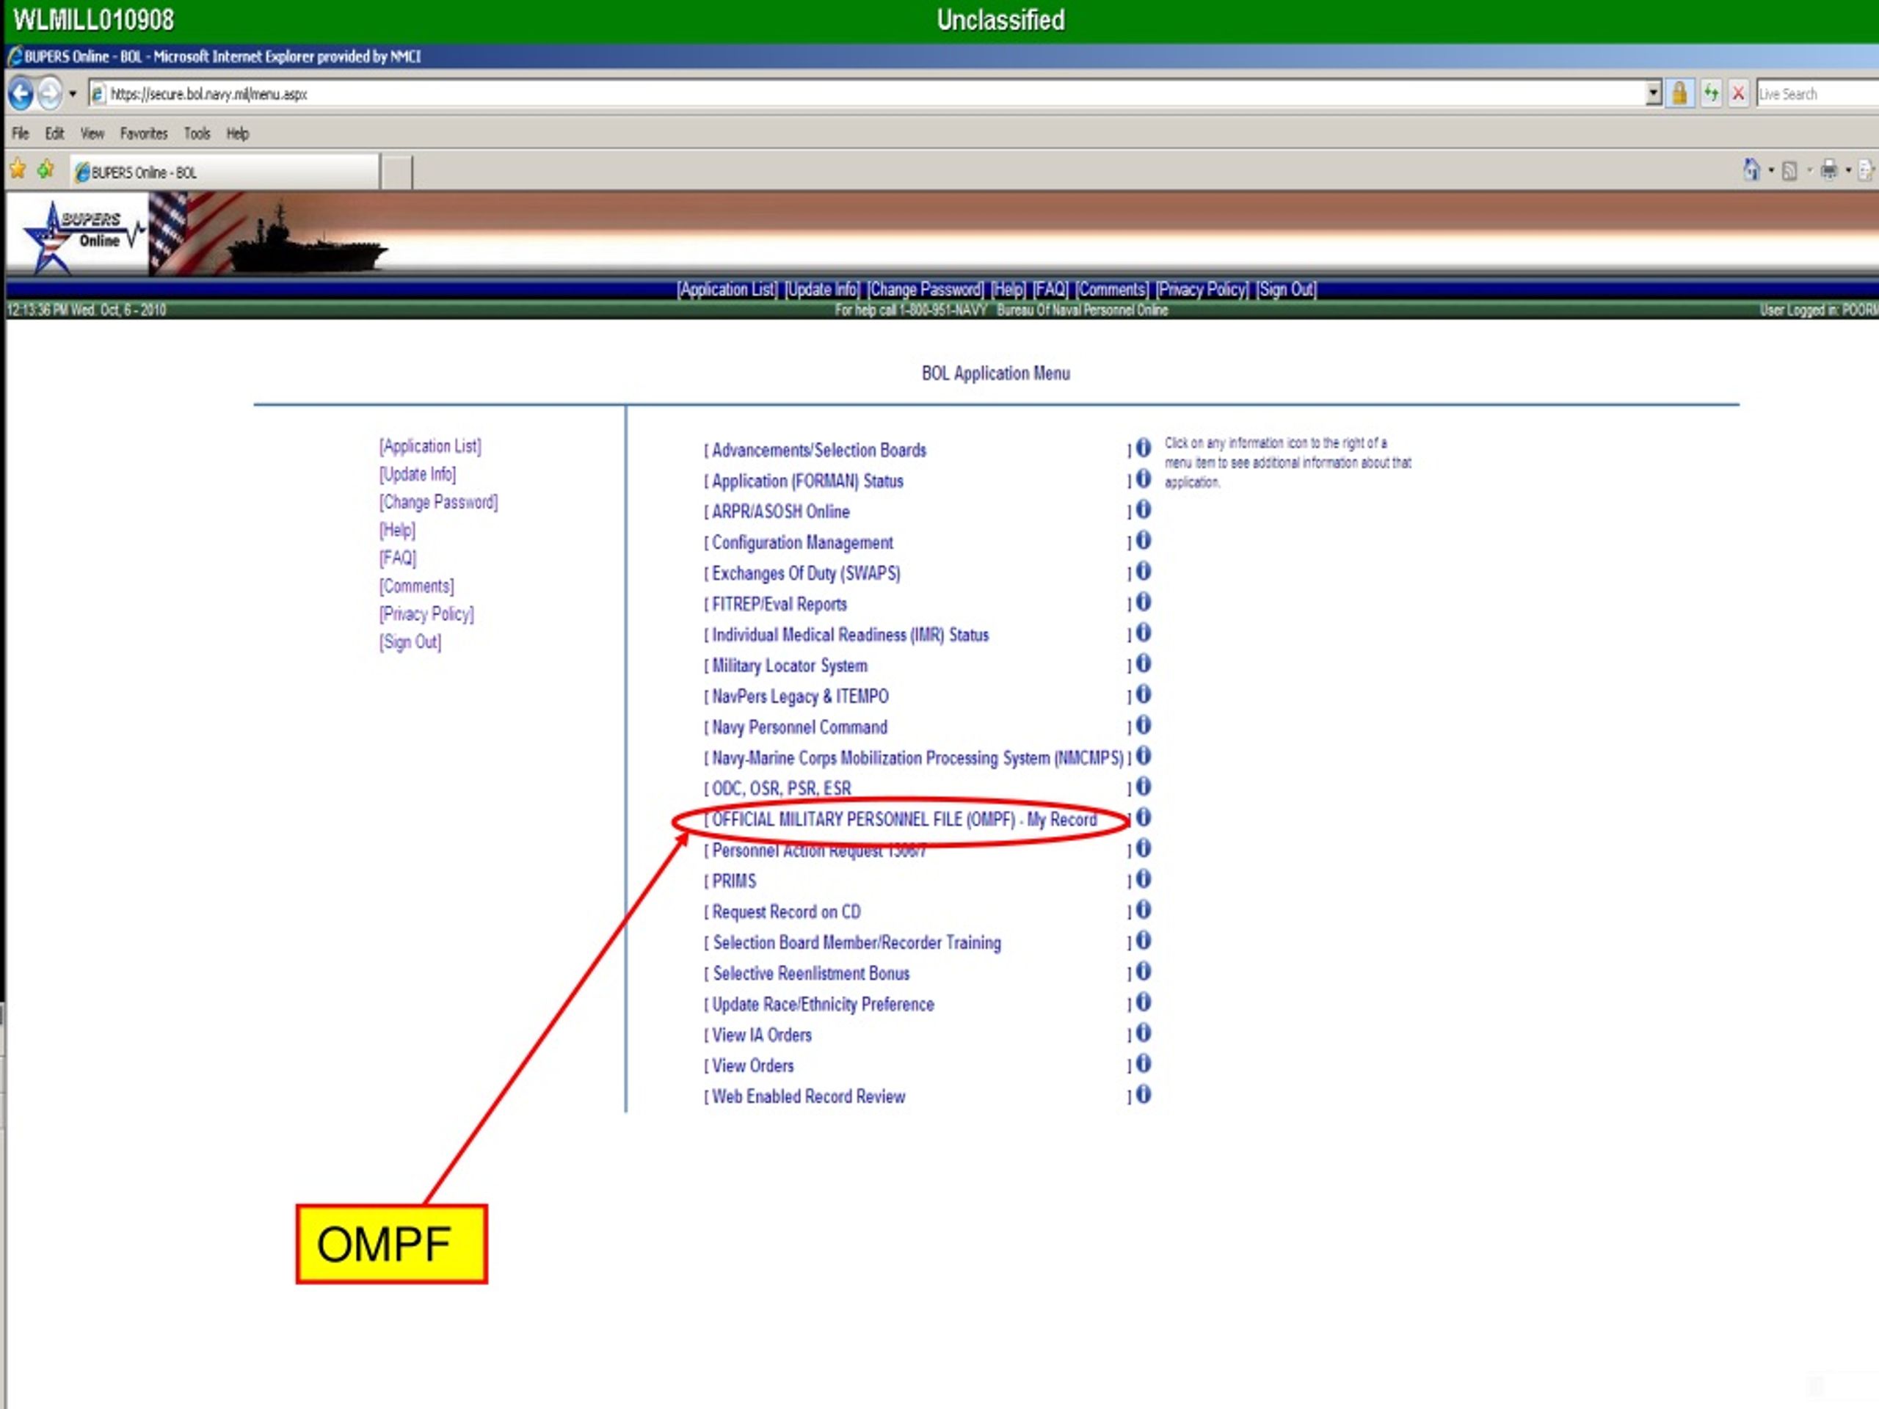Image resolution: width=1879 pixels, height=1409 pixels.
Task: Open Advancements/Selection Boards application
Action: point(819,450)
